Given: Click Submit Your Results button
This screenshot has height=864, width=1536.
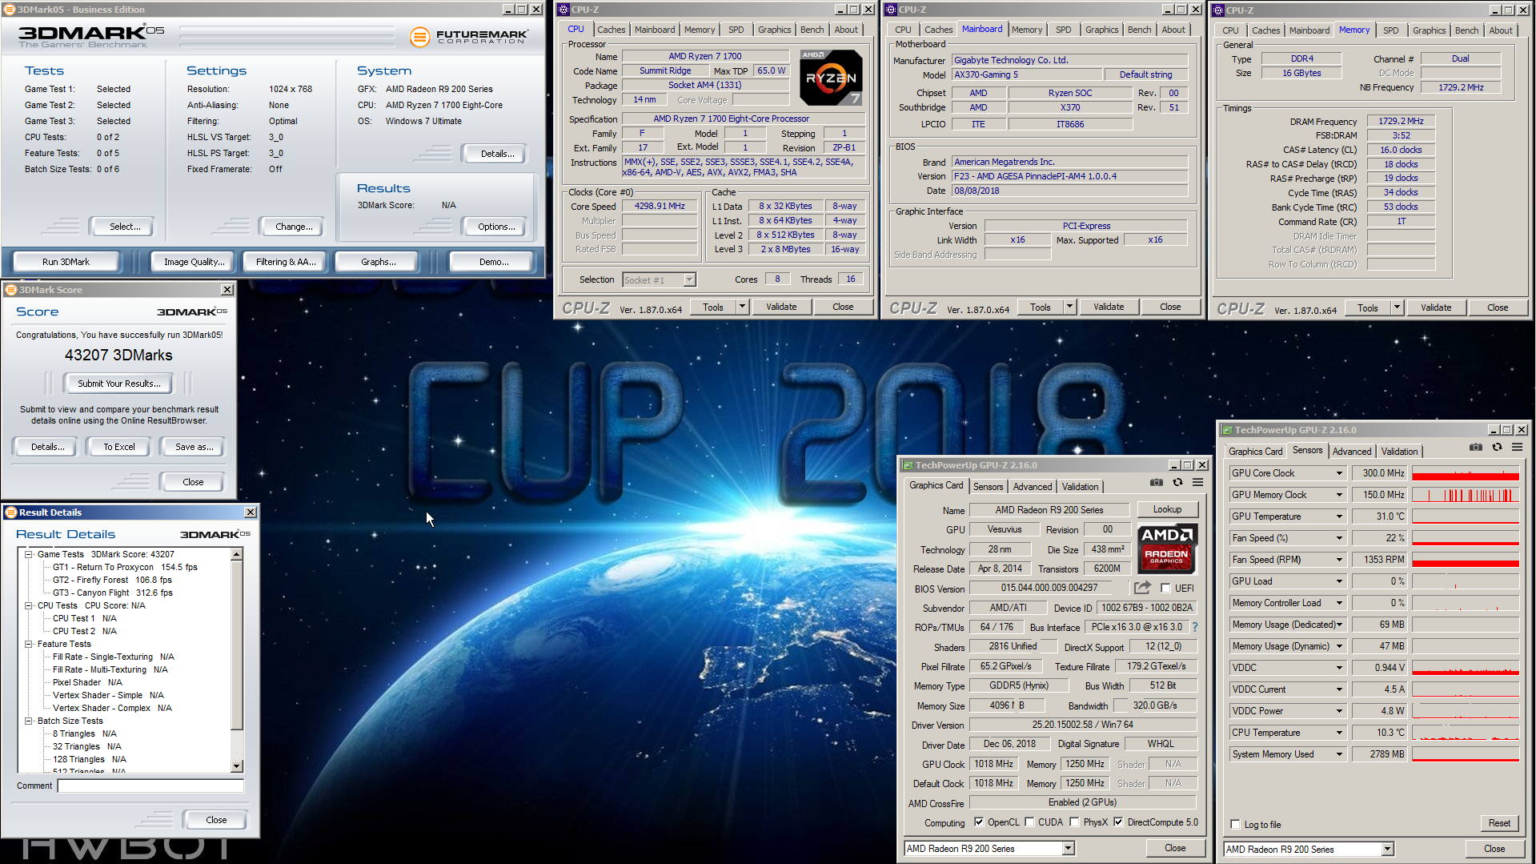Looking at the screenshot, I should click(118, 384).
